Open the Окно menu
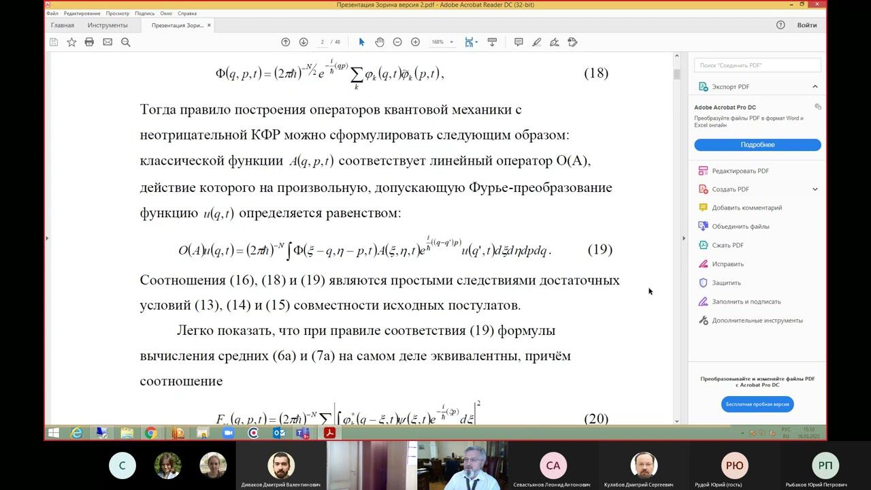The image size is (871, 490). pyautogui.click(x=166, y=13)
